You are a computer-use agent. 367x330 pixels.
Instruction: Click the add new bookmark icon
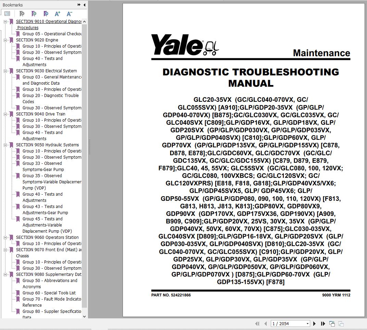click(34, 14)
